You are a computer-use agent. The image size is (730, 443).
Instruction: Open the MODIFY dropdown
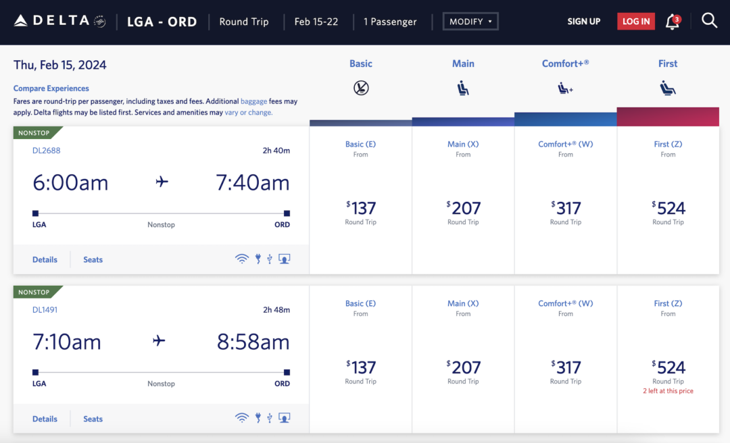tap(470, 21)
